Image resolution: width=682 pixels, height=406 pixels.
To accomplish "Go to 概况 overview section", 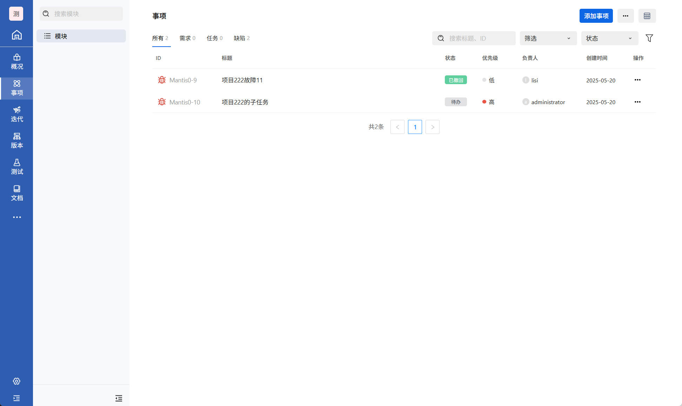I will (16, 62).
